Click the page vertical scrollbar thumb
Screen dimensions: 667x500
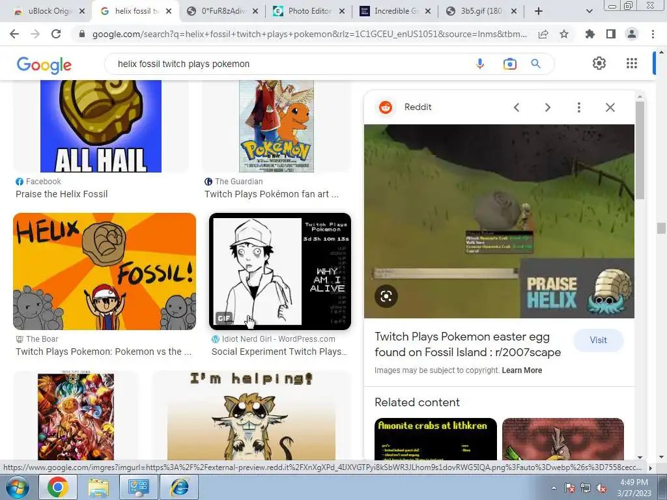[x=661, y=228]
